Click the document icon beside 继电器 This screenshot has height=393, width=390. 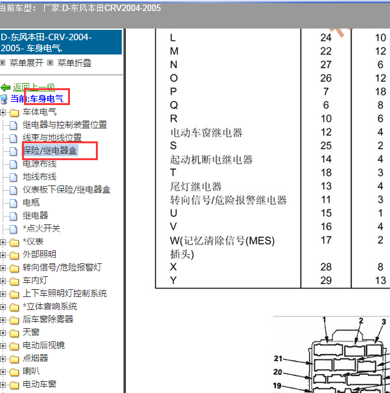point(14,216)
